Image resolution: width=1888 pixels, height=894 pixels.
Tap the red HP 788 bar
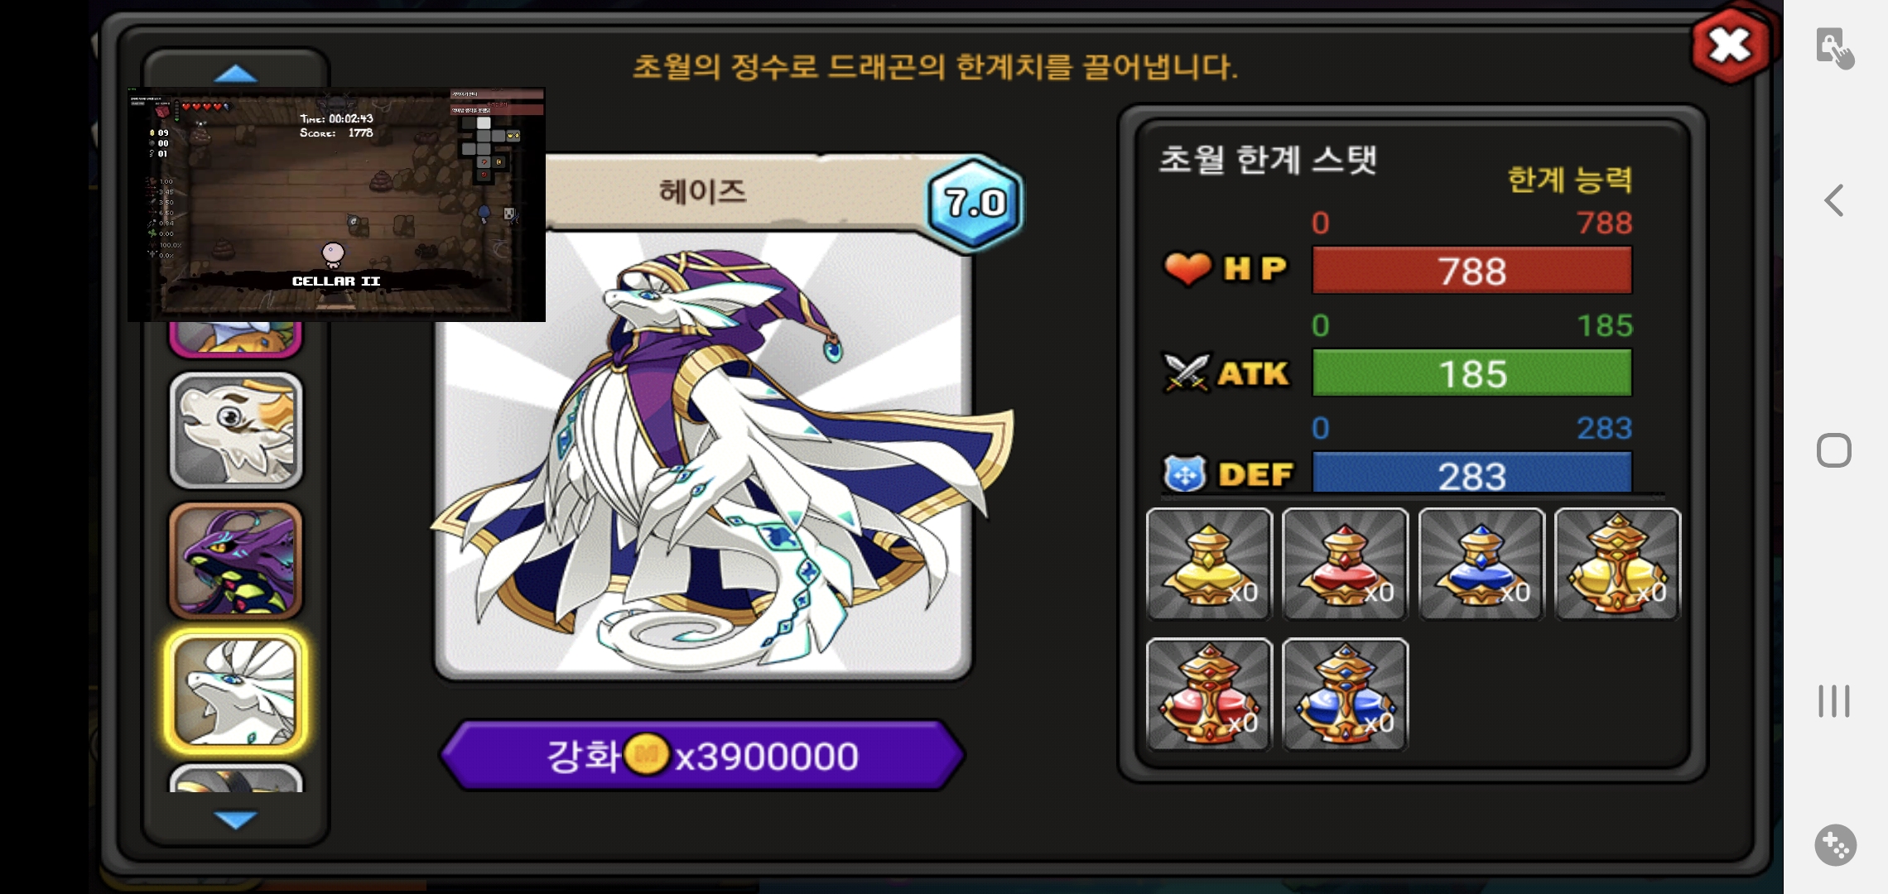[1472, 271]
